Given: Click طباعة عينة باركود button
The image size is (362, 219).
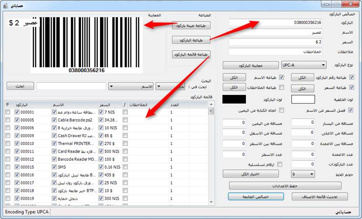Looking at the screenshot, I should pyautogui.click(x=191, y=25).
